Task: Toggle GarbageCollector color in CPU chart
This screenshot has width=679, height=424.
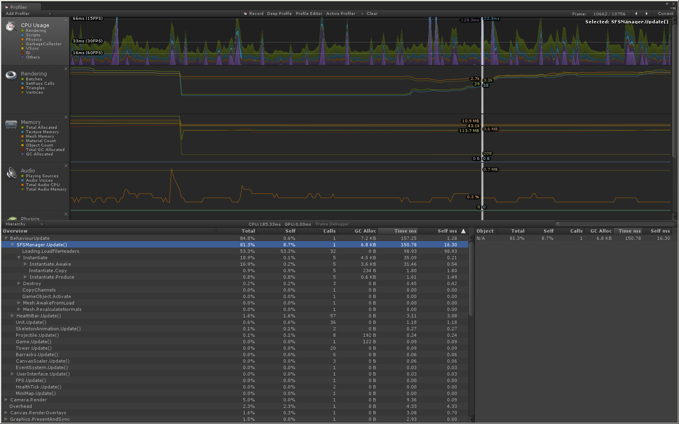Action: (x=23, y=44)
